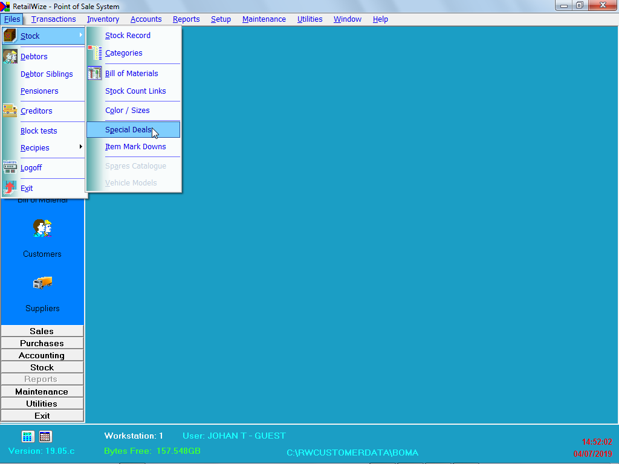Viewport: 619px width, 464px height.
Task: Switch to the Purchases sidebar section
Action: tap(42, 343)
